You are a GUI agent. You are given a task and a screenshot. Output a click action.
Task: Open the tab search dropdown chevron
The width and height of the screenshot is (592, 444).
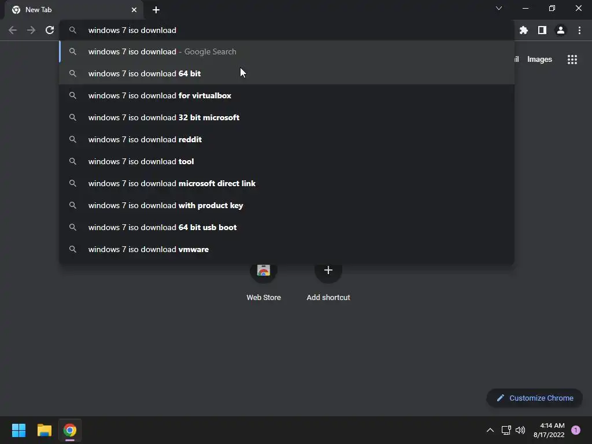499,8
